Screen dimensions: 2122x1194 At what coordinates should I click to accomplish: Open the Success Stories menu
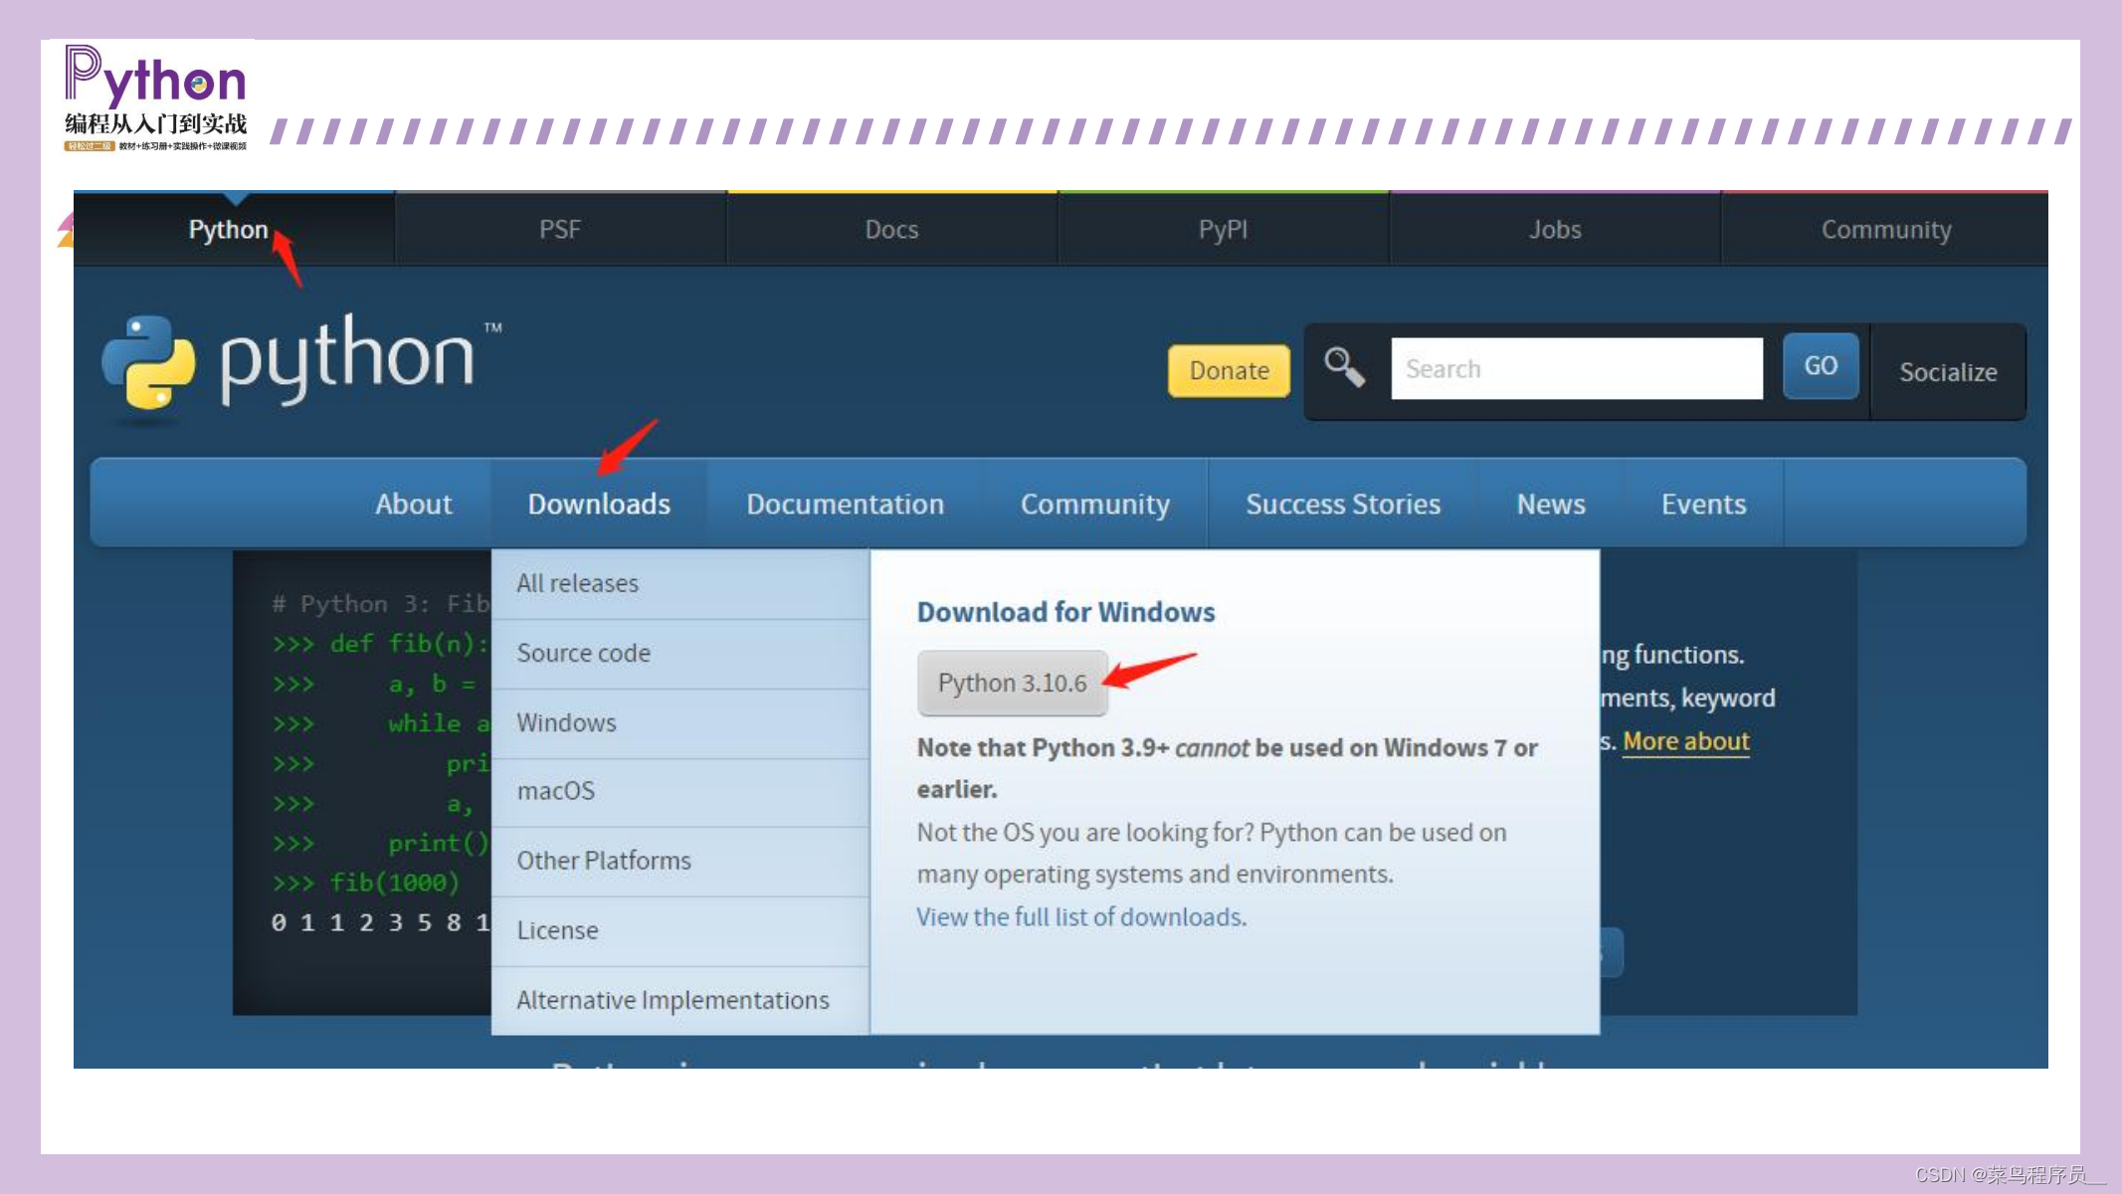click(x=1343, y=504)
